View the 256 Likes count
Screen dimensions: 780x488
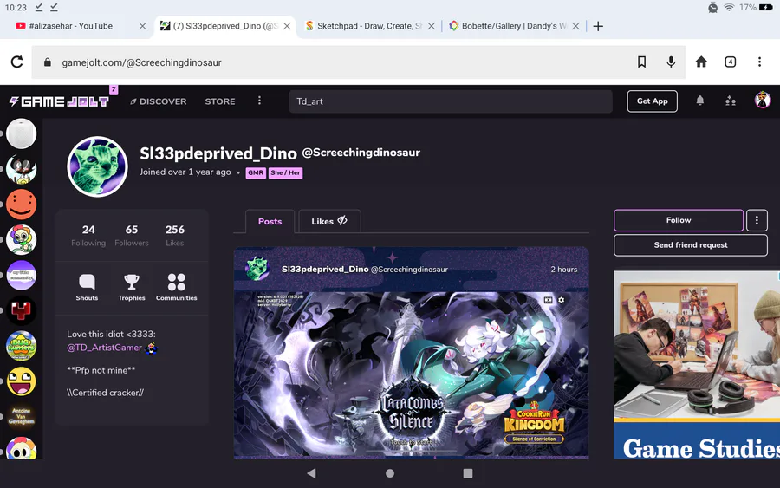[x=174, y=235]
